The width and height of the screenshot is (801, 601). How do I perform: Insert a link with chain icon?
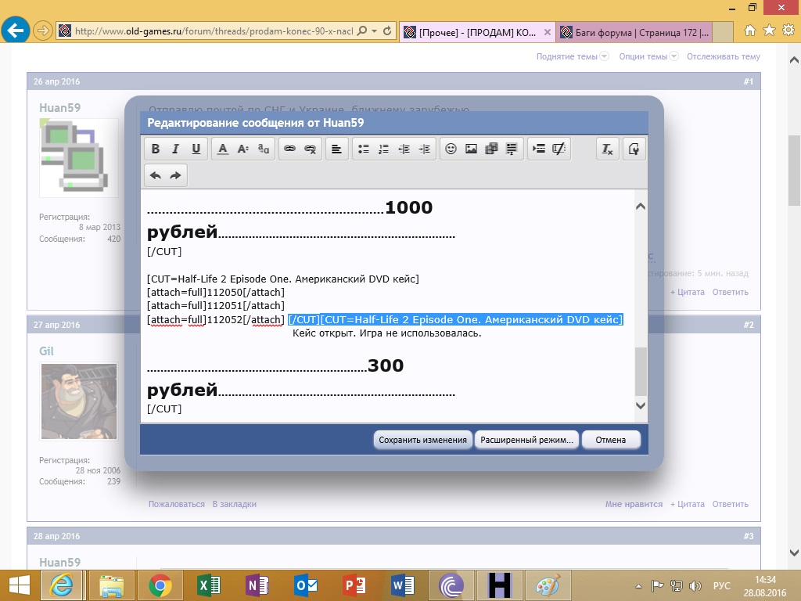pos(289,149)
